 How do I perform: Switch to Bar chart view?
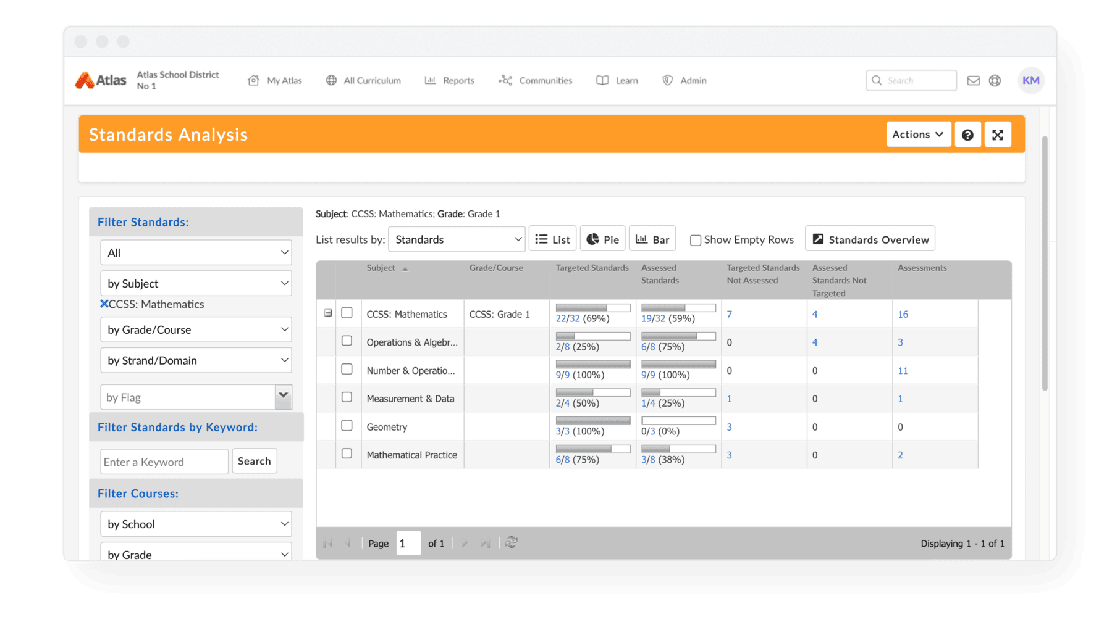[652, 239]
